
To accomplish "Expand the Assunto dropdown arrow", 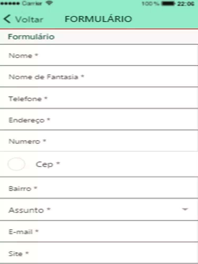I will 185,209.
